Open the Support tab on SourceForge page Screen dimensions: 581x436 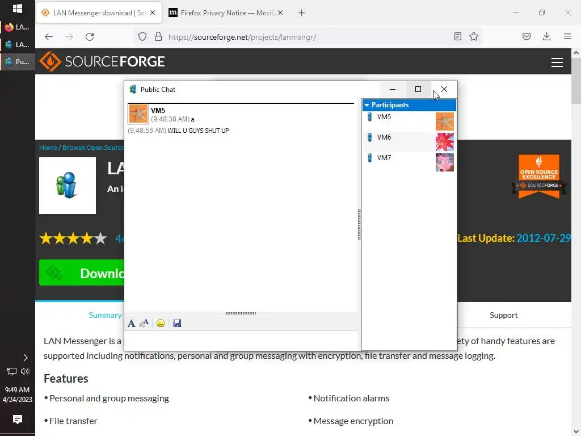pyautogui.click(x=504, y=315)
